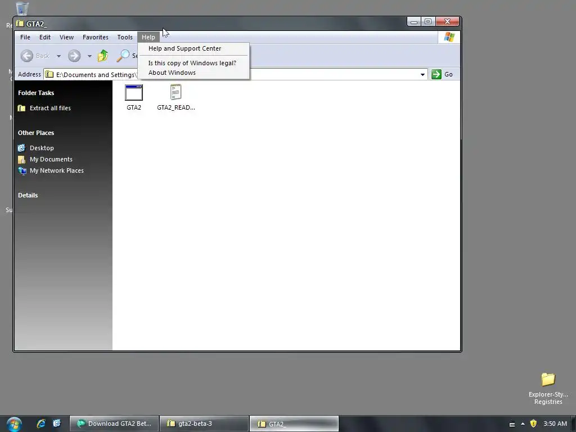The width and height of the screenshot is (576, 432).
Task: Click the My Network Places icon
Action: (x=22, y=171)
